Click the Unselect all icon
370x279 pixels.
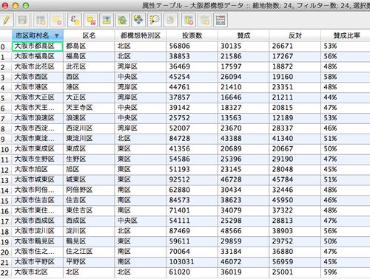point(91,20)
